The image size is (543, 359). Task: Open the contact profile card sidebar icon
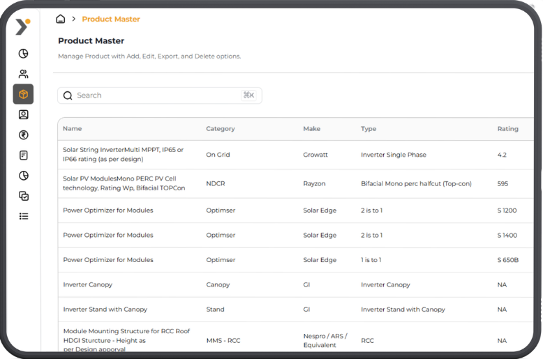(23, 114)
